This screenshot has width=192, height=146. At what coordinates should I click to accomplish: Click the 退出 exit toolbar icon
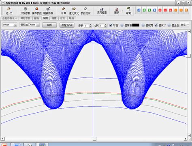[9, 11]
